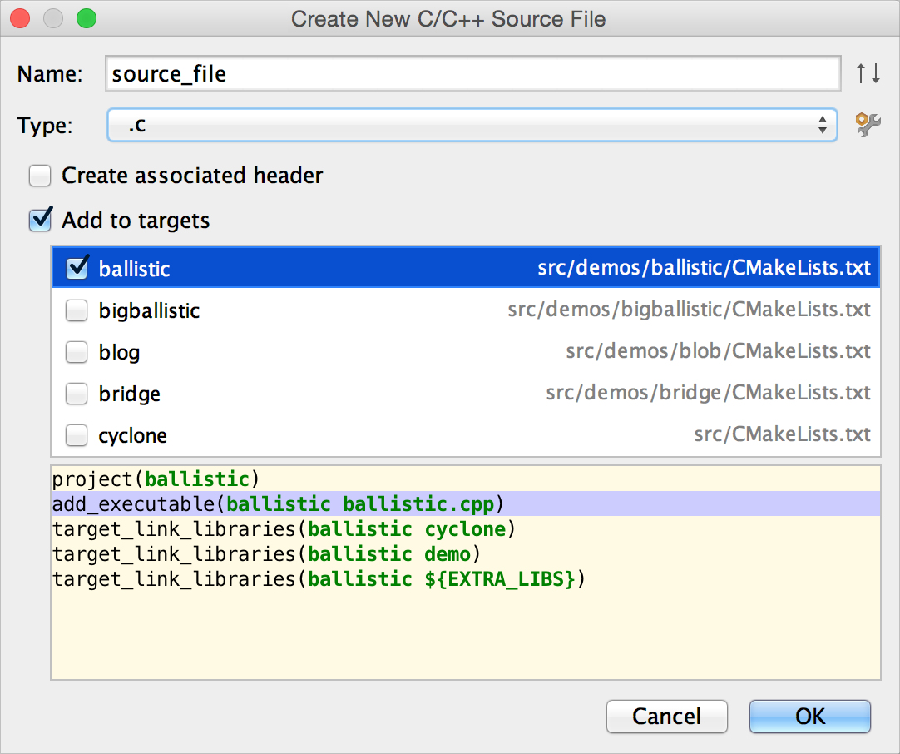This screenshot has height=754, width=900.
Task: Click the Name field containing source_file
Action: [x=473, y=73]
